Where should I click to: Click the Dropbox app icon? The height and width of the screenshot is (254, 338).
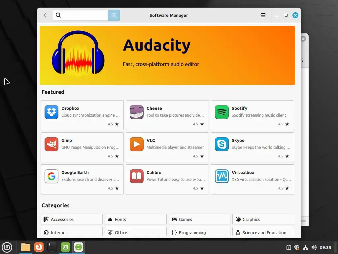[x=51, y=112]
